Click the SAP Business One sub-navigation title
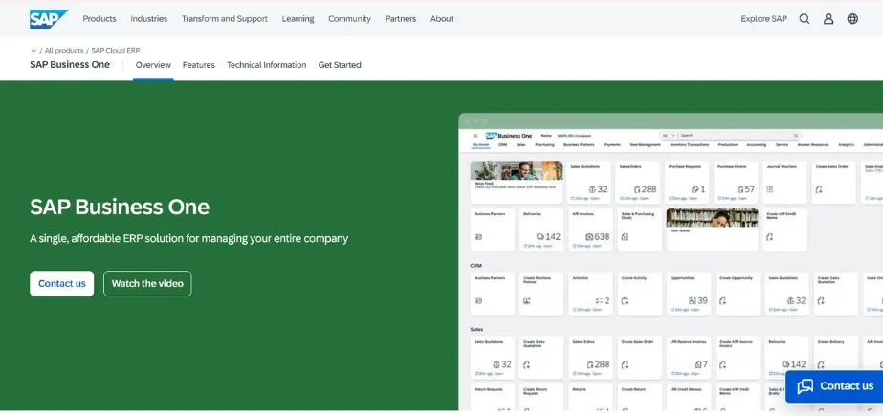The image size is (883, 416). click(70, 64)
